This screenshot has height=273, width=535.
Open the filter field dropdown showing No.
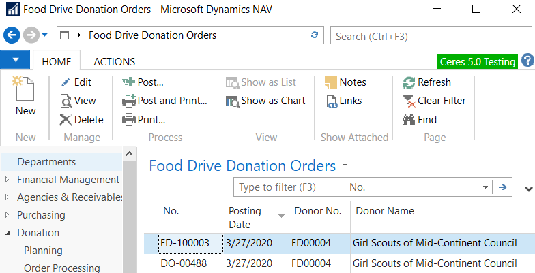(485, 187)
